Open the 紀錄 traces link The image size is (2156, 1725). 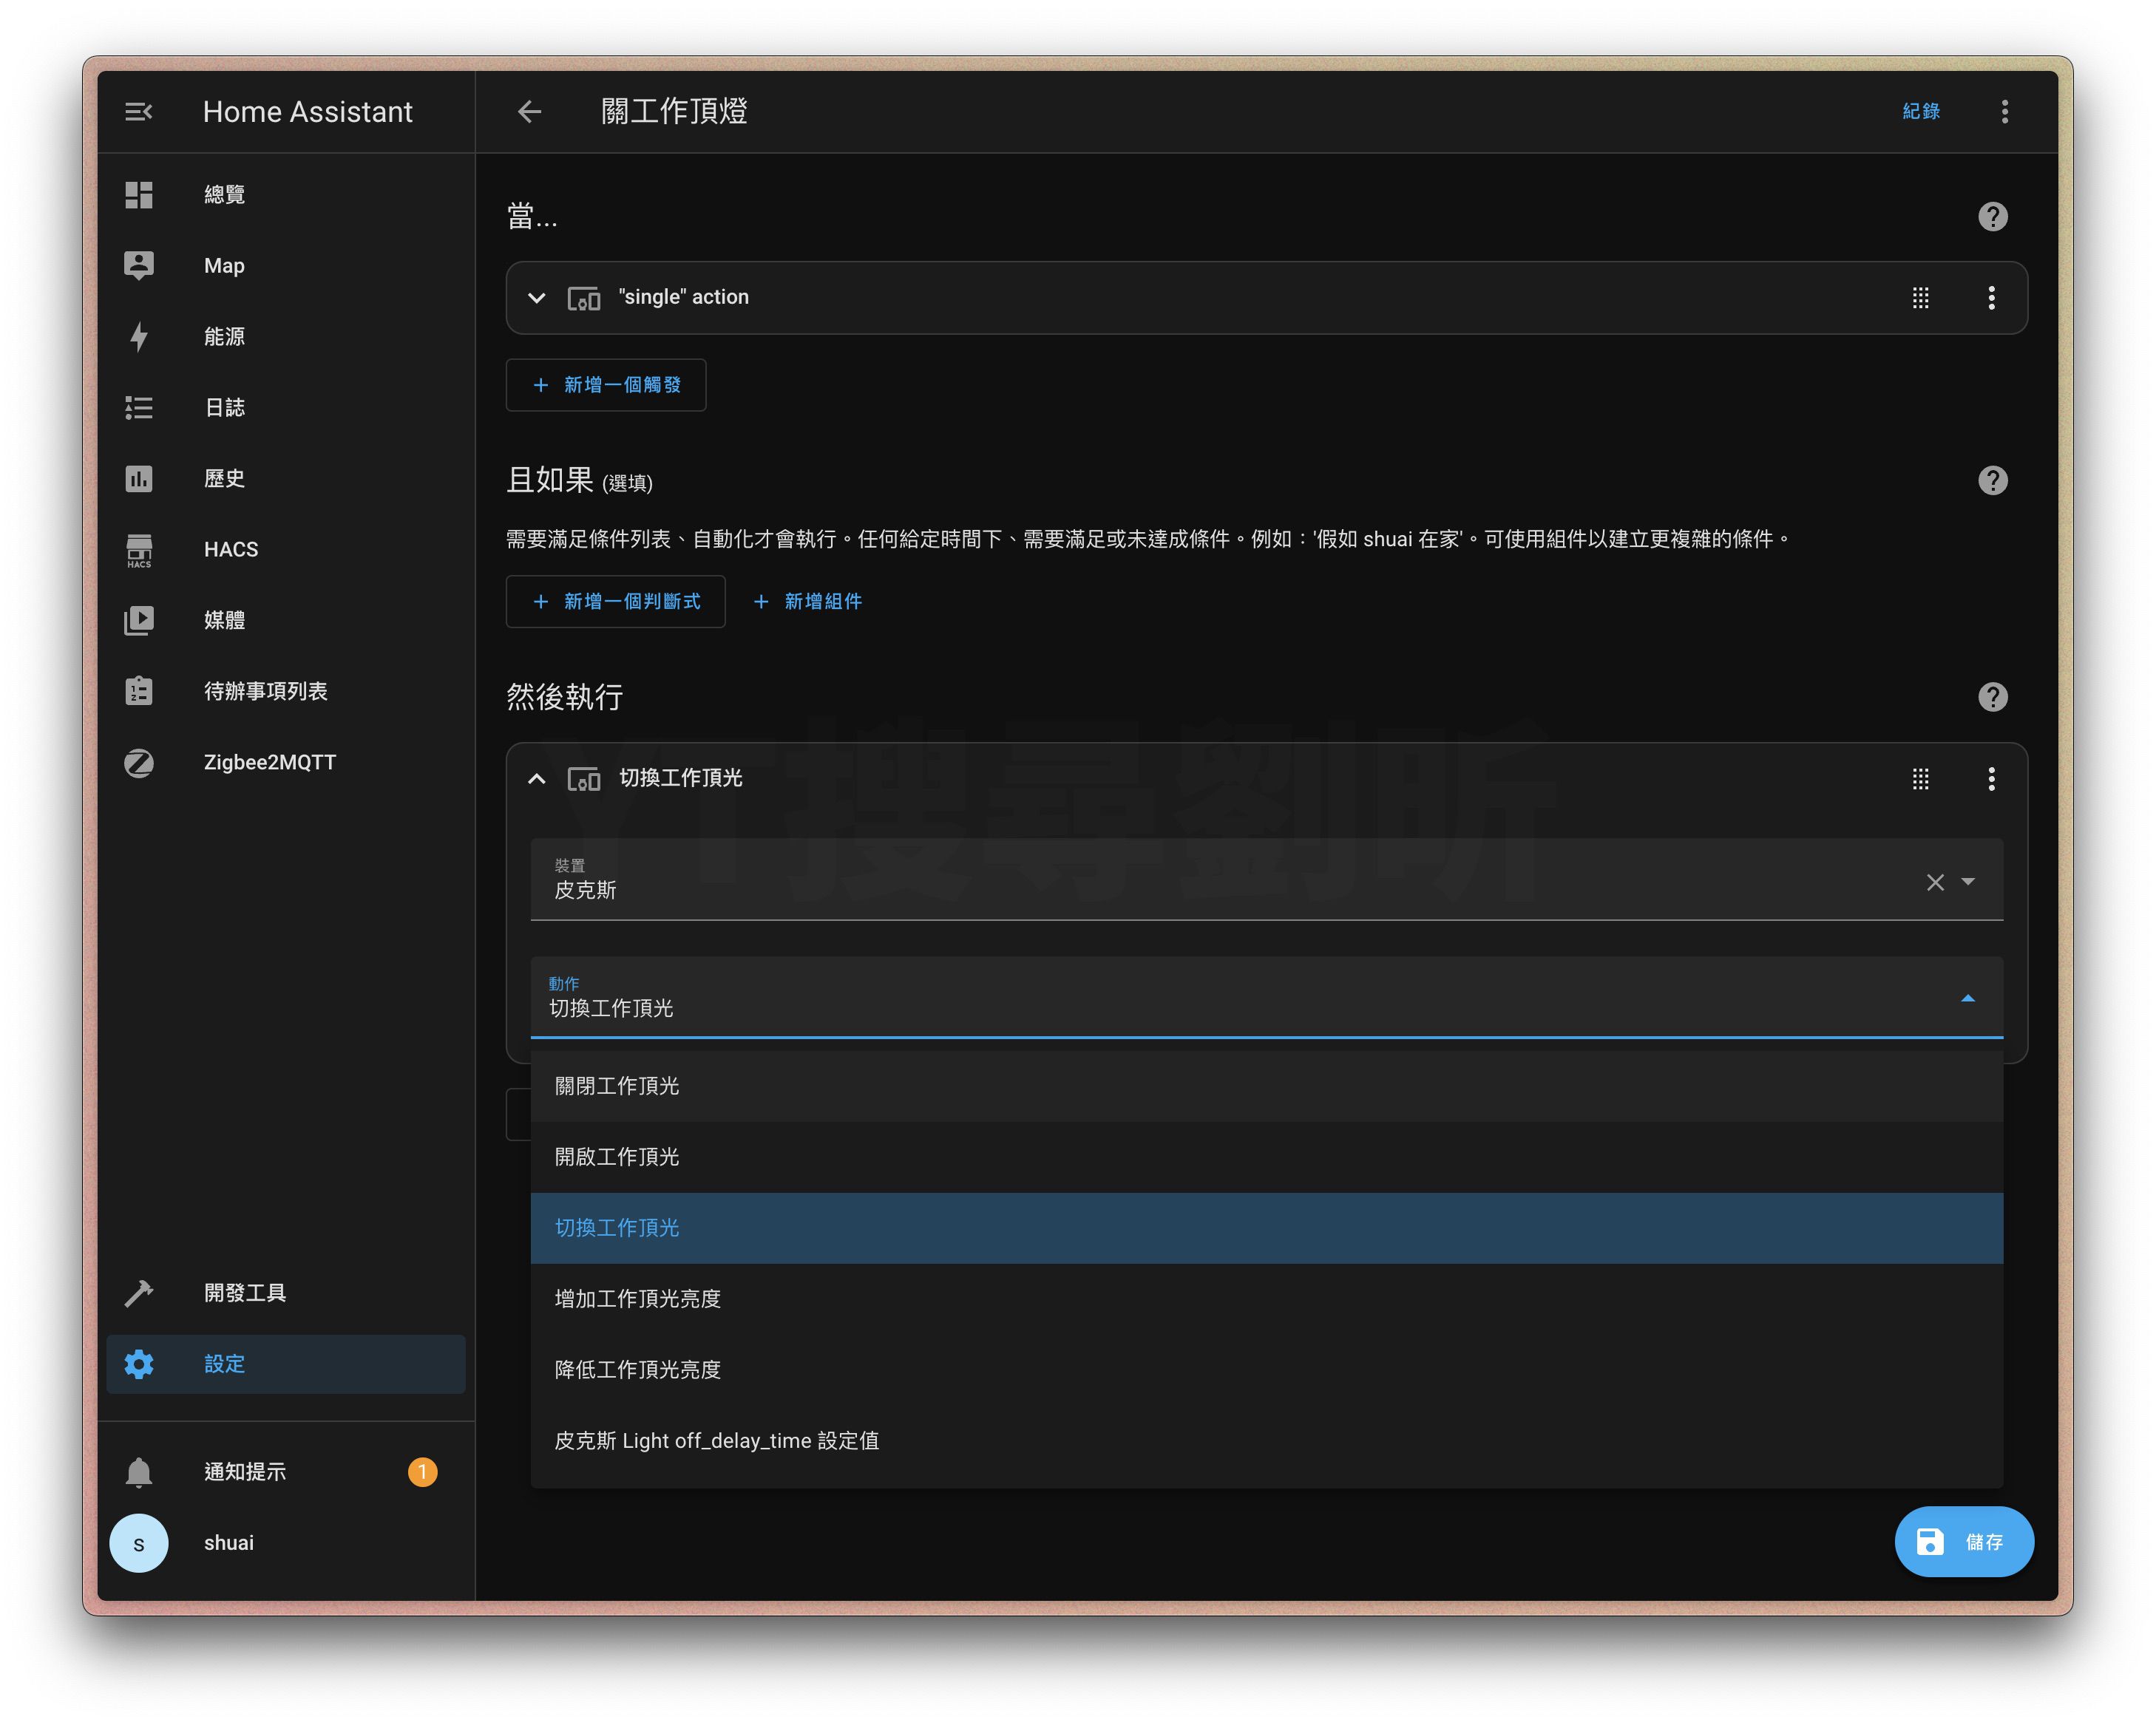(x=1921, y=112)
